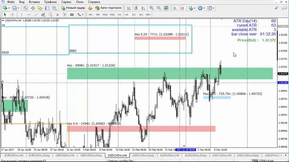Click the Новый ордер button
289x162 pixels.
73,8
